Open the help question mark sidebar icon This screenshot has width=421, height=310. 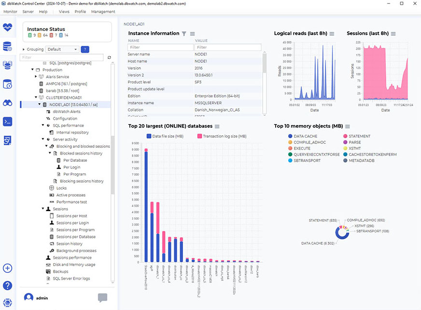[x=8, y=285]
